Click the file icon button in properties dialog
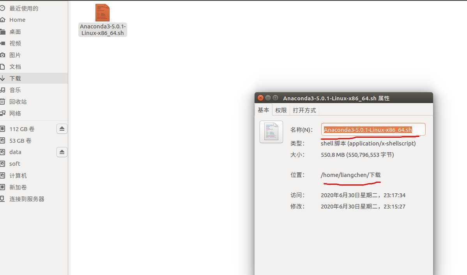Screen dimensions: 467x275 pos(271,132)
